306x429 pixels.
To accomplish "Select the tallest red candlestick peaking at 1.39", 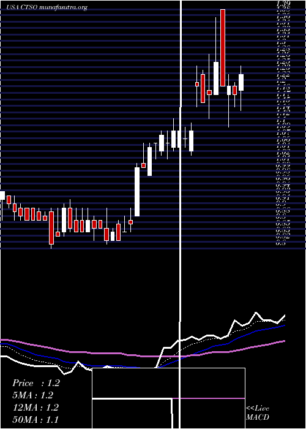I will coord(223,48).
